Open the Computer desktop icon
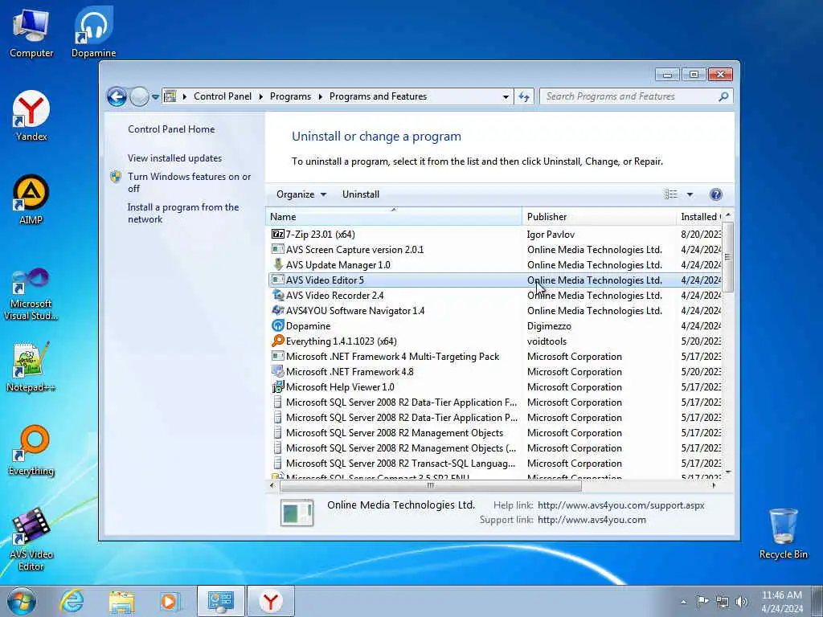The width and height of the screenshot is (823, 617). coord(31,34)
